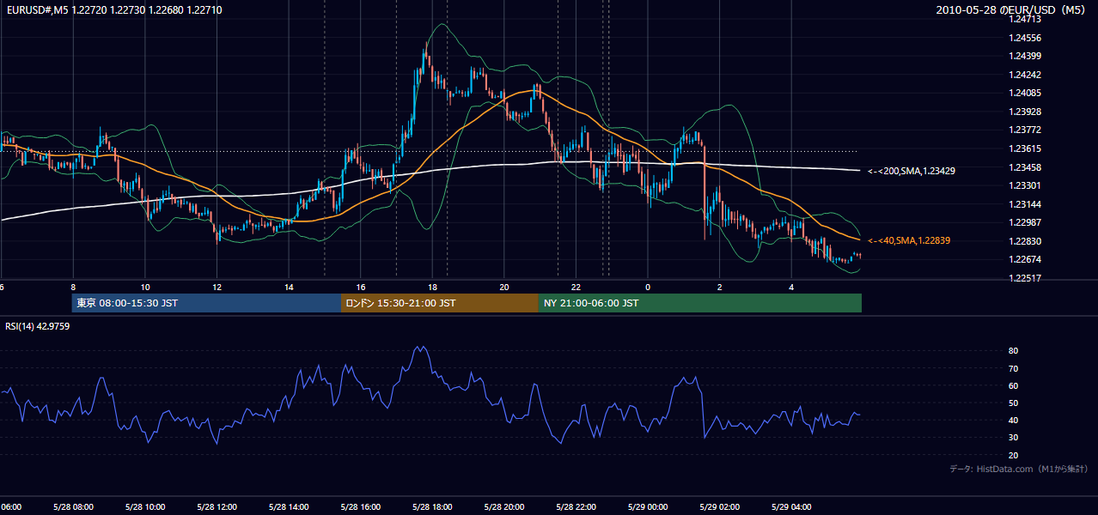The height and width of the screenshot is (515, 1098).
Task: Select the Tokyo 08:00-15:30 JST session bar
Action: click(207, 303)
